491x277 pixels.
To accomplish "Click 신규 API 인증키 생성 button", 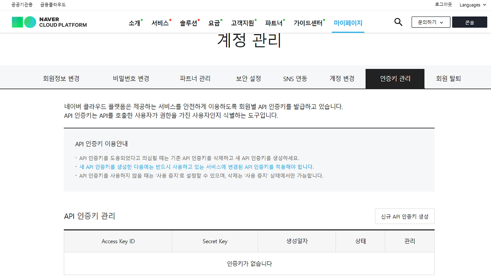I will 405,216.
